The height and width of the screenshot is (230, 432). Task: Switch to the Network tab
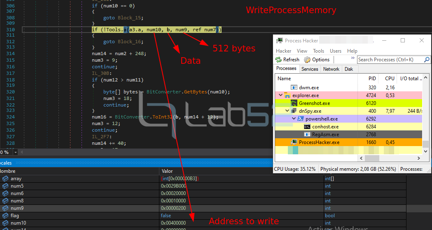(331, 69)
